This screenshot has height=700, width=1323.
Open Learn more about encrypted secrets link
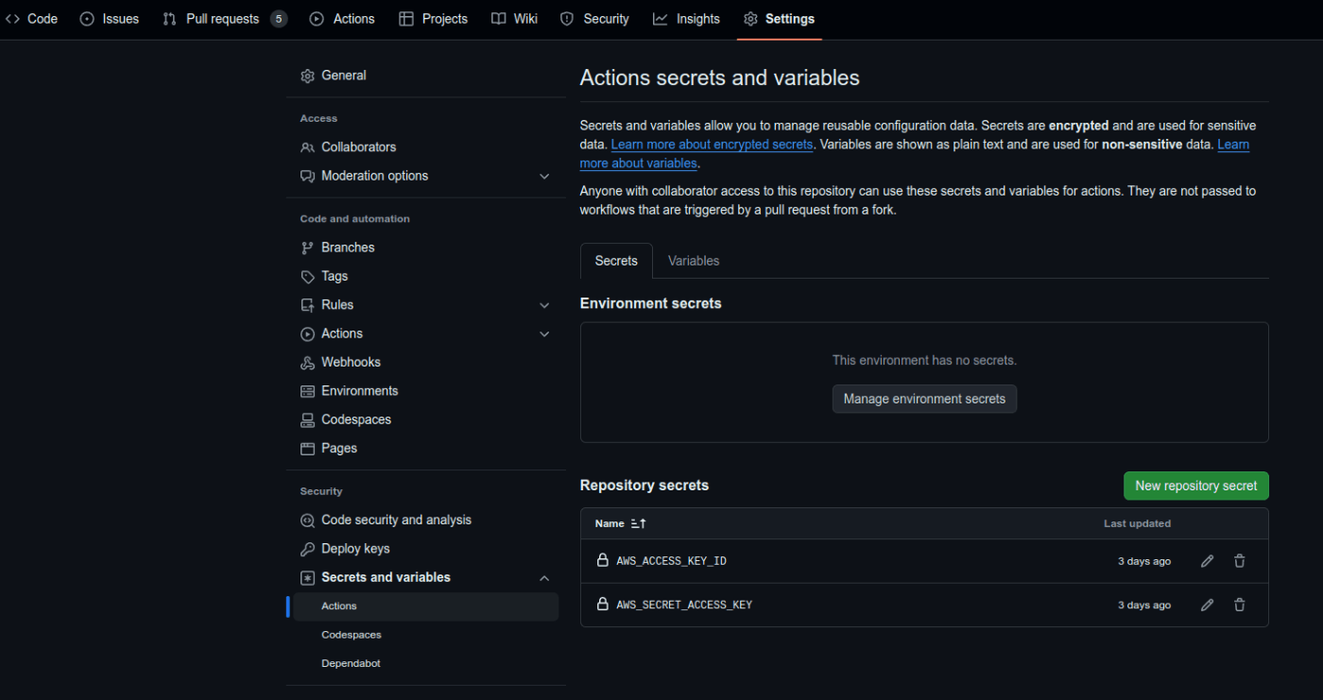click(712, 145)
